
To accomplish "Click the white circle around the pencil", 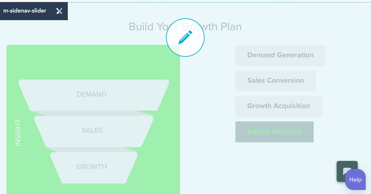I will 185,38.
